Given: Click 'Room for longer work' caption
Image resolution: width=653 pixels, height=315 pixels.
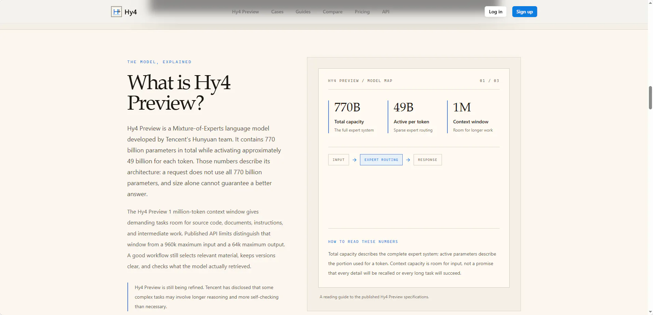Looking at the screenshot, I should click(473, 130).
